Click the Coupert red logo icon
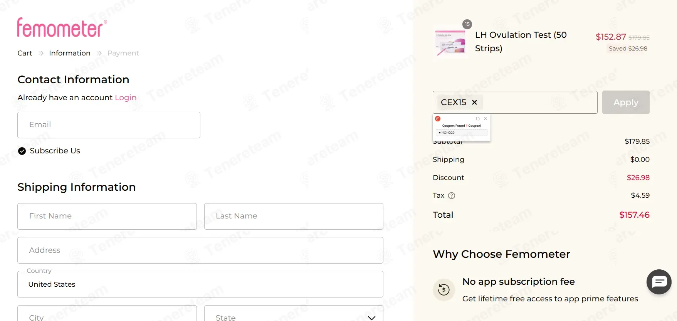 [x=438, y=119]
